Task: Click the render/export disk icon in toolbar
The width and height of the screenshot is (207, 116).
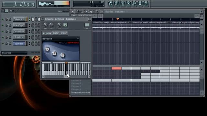Action: click(x=123, y=4)
